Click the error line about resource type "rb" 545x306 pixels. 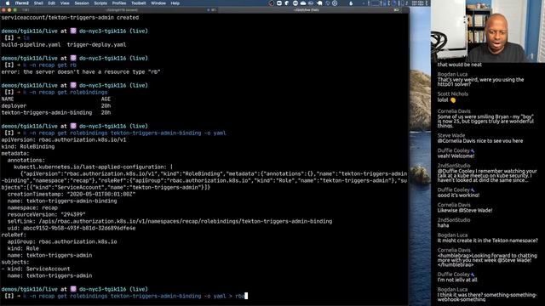[x=81, y=71]
